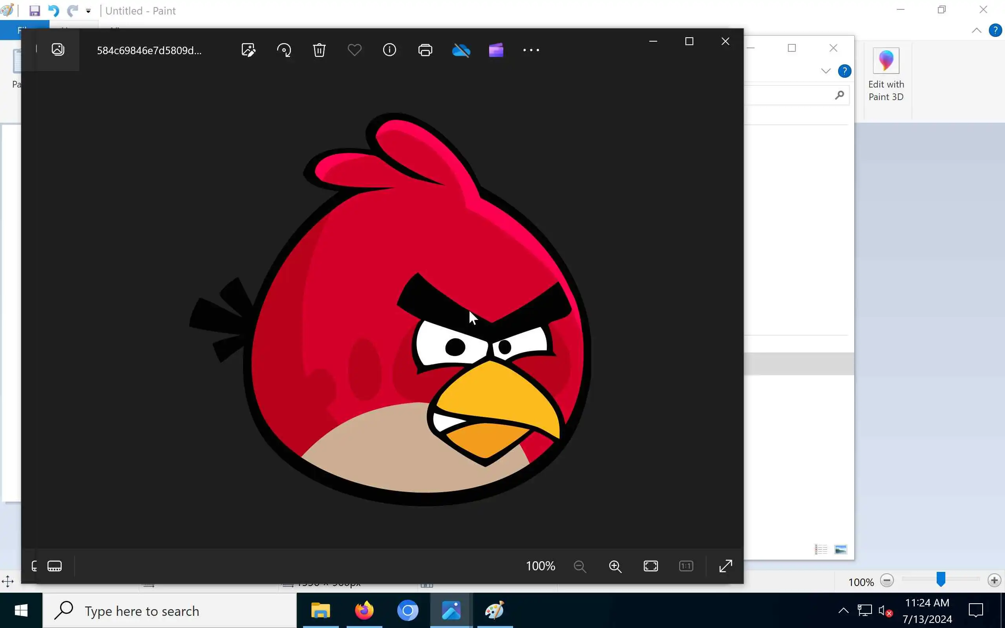
Task: Click the OneDrive cloud icon
Action: [x=460, y=50]
